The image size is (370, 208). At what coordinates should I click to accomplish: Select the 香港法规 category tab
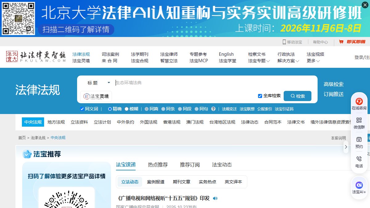tap(172, 122)
